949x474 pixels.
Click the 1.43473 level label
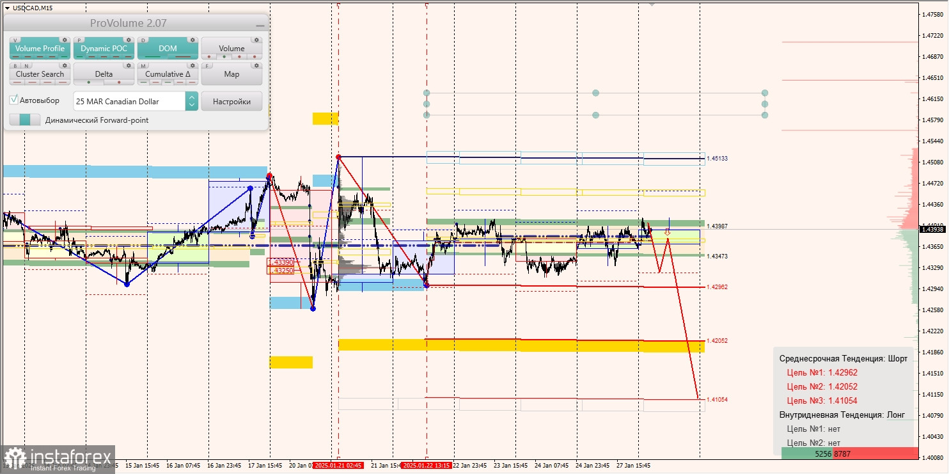tap(717, 256)
